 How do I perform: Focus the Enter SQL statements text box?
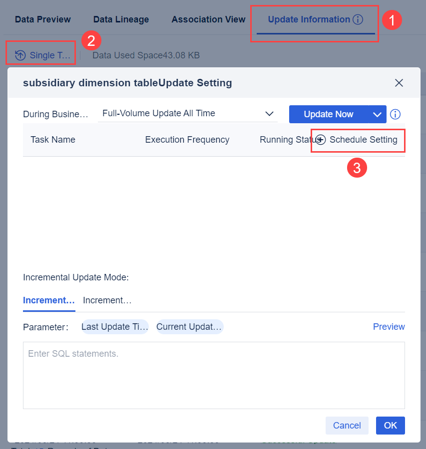214,375
